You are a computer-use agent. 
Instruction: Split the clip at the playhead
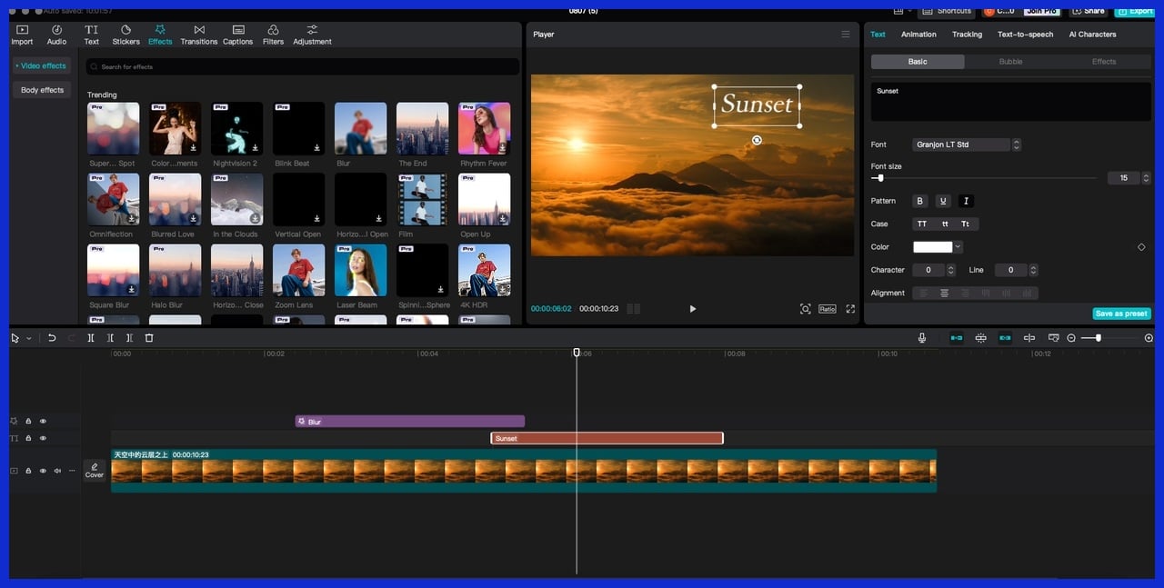pos(90,337)
